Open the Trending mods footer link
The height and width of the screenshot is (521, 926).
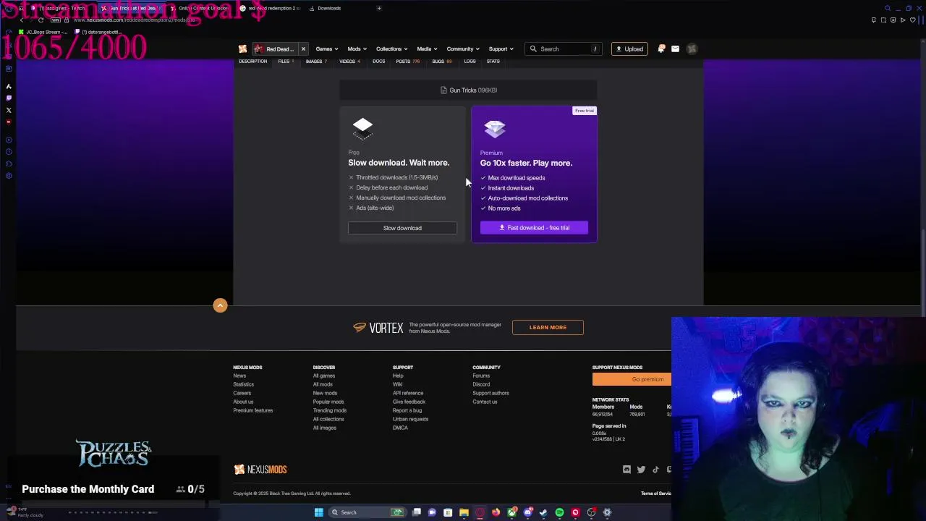(329, 410)
